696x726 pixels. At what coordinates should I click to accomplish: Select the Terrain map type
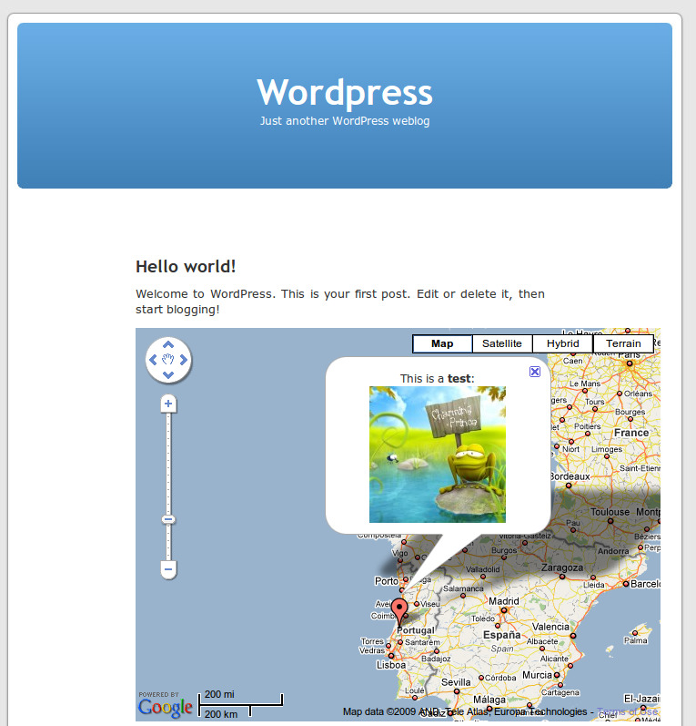click(623, 343)
